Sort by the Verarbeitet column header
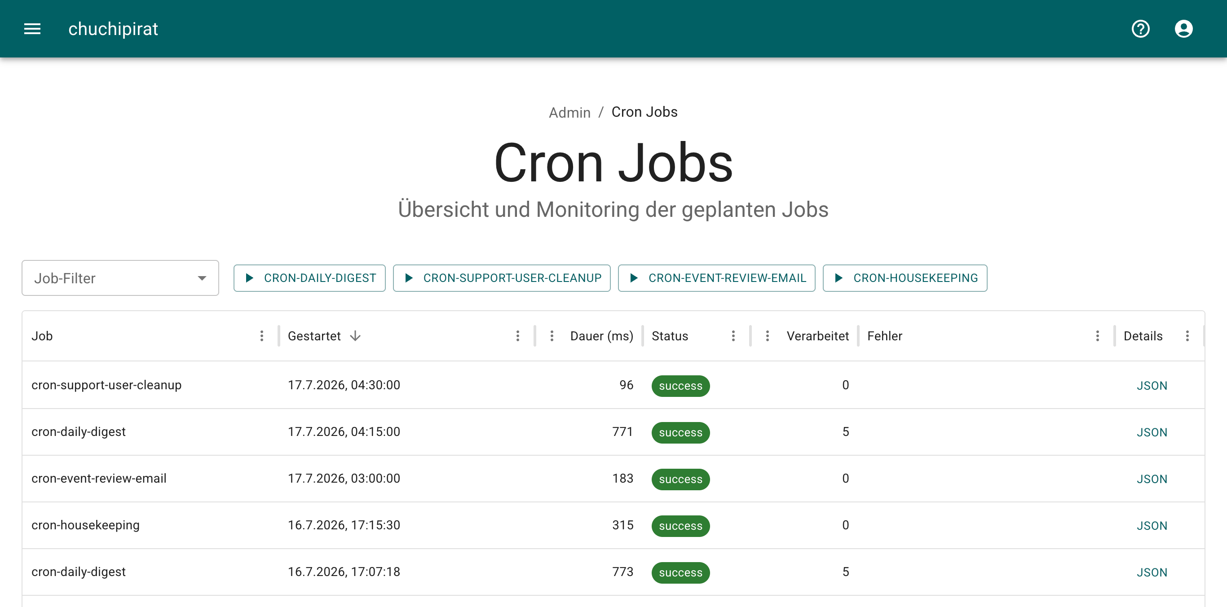 (x=818, y=336)
